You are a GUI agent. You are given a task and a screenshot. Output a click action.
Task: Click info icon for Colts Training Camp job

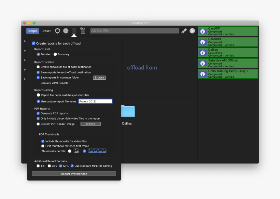pyautogui.click(x=203, y=74)
